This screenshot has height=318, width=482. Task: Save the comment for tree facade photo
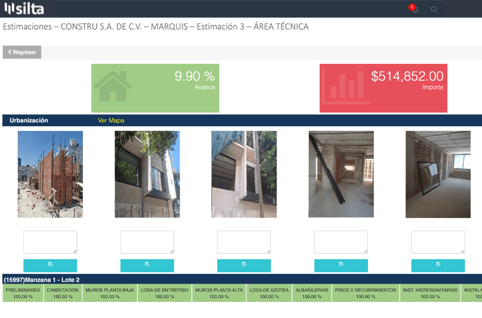point(147,265)
